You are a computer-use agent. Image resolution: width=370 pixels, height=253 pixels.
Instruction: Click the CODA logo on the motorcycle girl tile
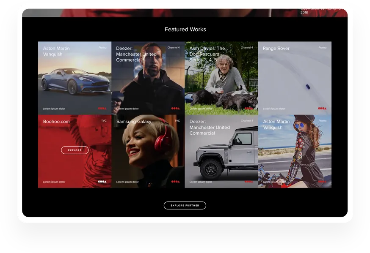coord(322,182)
